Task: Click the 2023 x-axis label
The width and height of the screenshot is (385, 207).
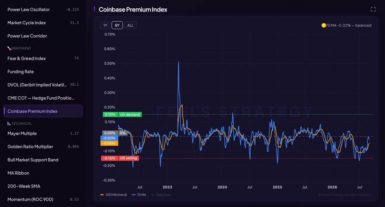Action: point(167,187)
